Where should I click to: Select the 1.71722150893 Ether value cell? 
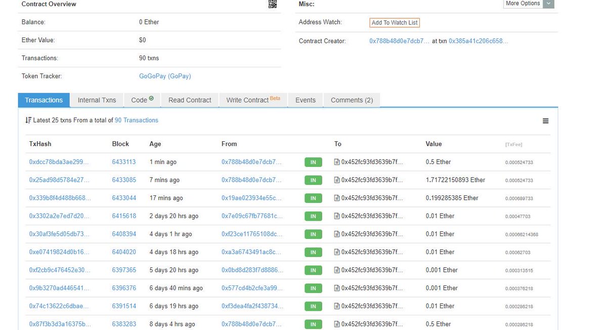(455, 180)
